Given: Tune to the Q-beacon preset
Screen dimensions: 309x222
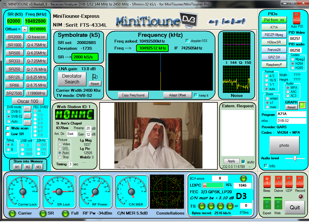Looking at the screenshot, I should point(36,37).
